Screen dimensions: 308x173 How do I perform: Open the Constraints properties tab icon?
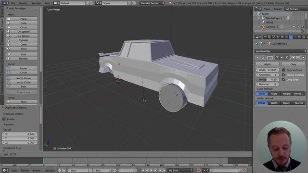(287, 37)
